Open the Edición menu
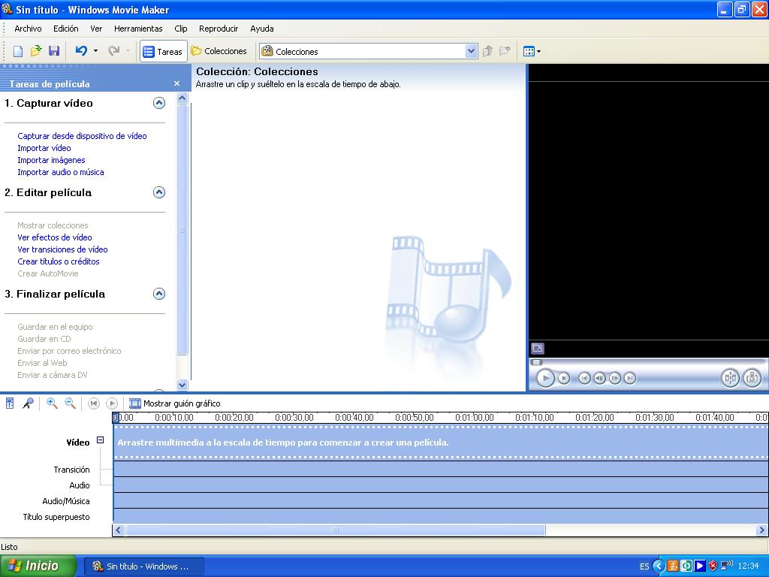 point(66,29)
